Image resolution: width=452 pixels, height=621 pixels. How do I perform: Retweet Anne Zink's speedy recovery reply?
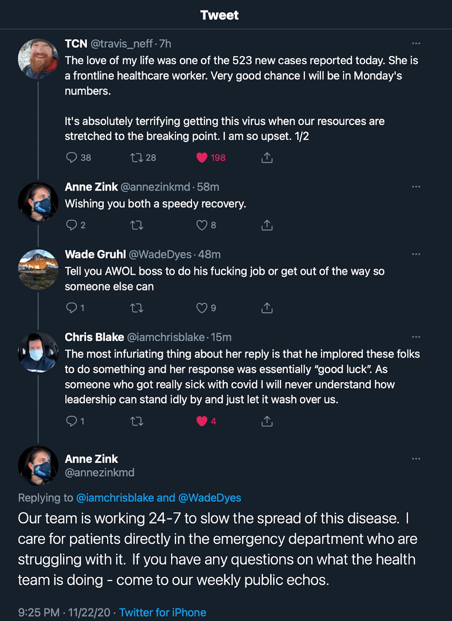tap(137, 225)
